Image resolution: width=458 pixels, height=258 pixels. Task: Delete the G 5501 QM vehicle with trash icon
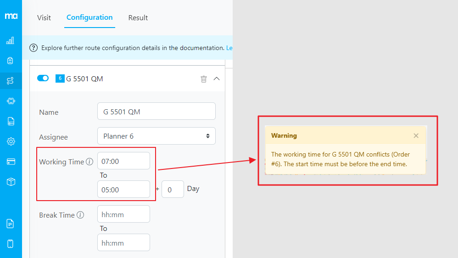(204, 79)
